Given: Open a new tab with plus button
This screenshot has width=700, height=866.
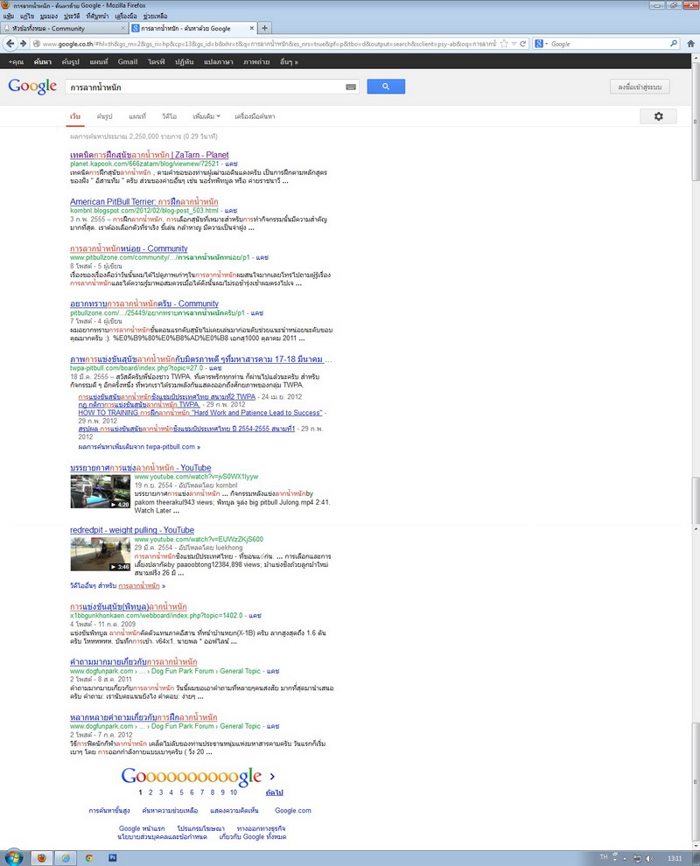Looking at the screenshot, I should coord(264,28).
